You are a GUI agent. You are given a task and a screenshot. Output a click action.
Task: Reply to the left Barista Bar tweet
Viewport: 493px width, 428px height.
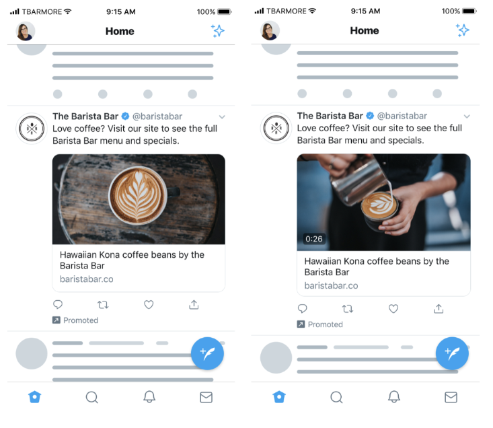coord(58,304)
